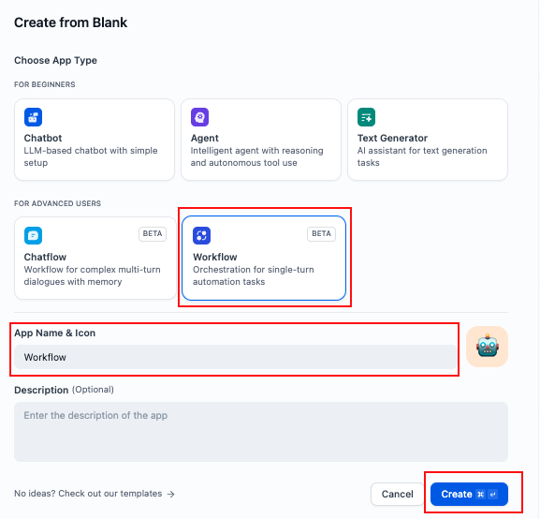This screenshot has height=519, width=540.
Task: Click the blue Create button
Action: [470, 494]
